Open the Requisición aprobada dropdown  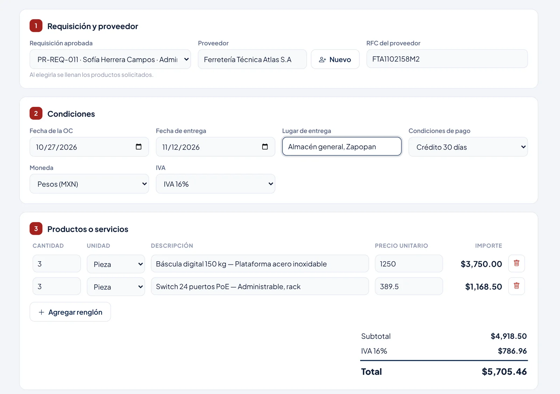pos(110,59)
